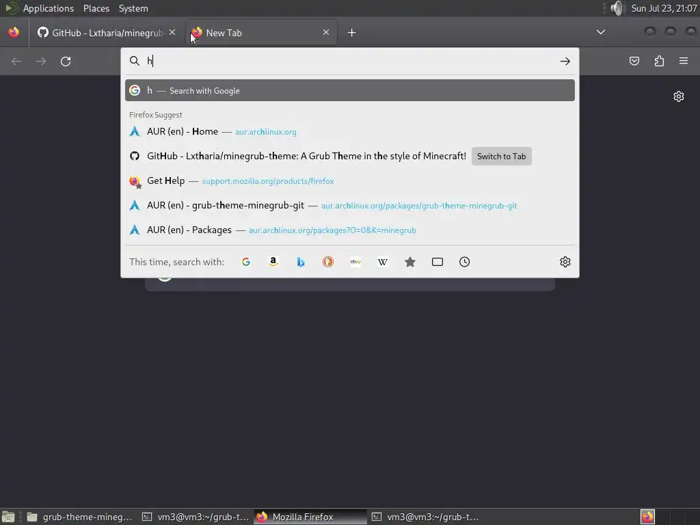Image resolution: width=700 pixels, height=525 pixels.
Task: Search this time with Google icon
Action: [x=246, y=262]
